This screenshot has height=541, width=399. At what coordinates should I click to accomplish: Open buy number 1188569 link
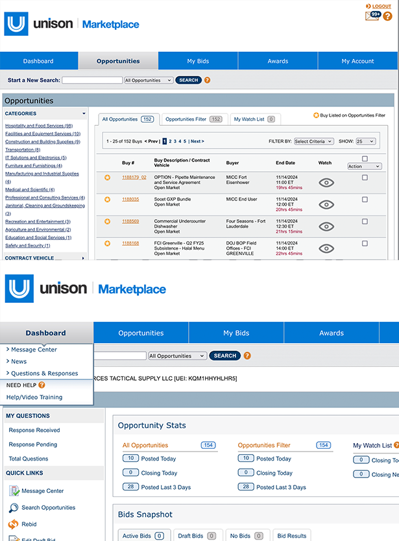click(130, 221)
